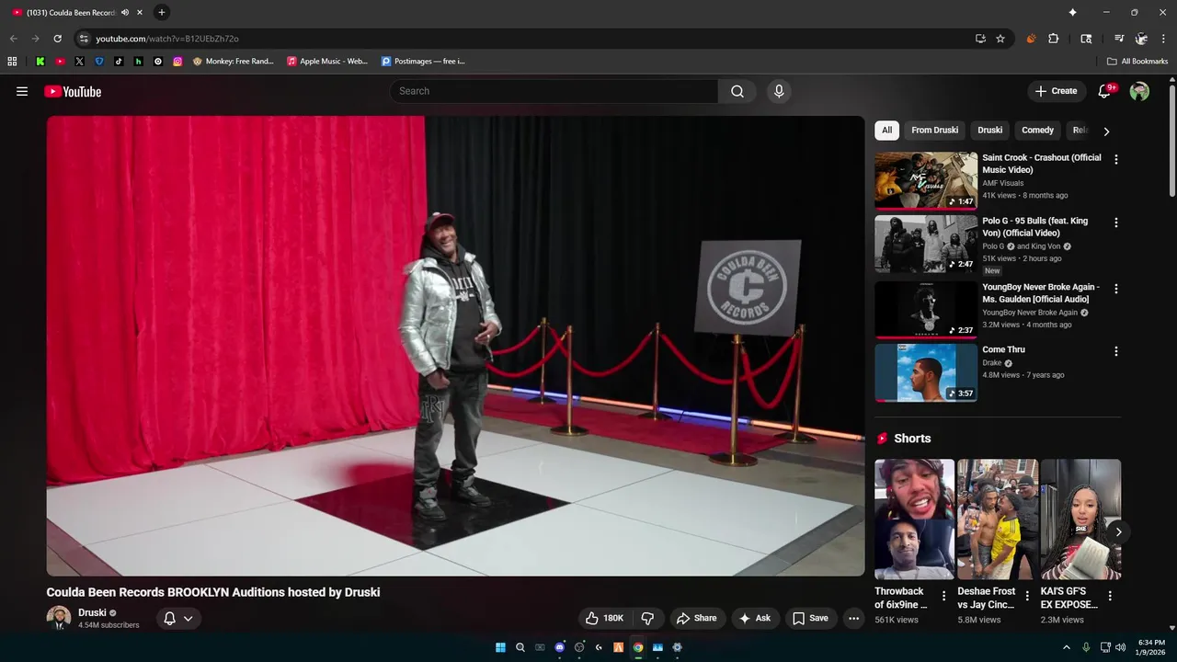
Task: Select the Comedy filter chip
Action: point(1037,130)
